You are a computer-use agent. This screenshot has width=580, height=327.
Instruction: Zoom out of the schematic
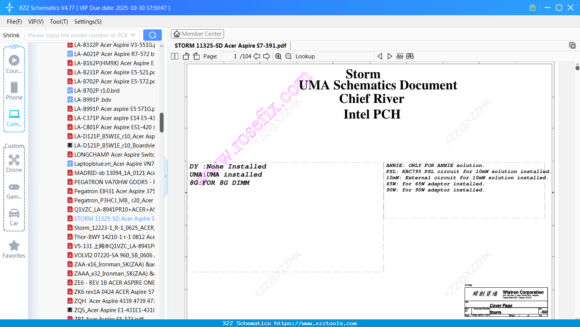coord(288,56)
